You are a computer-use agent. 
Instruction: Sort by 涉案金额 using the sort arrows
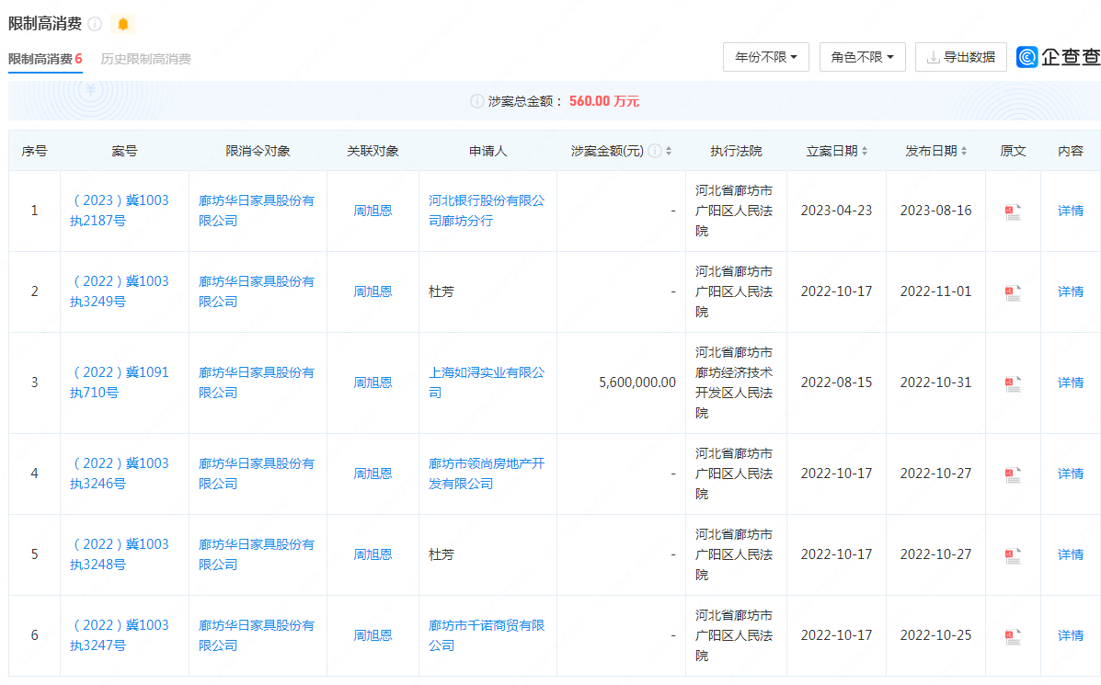tap(669, 151)
